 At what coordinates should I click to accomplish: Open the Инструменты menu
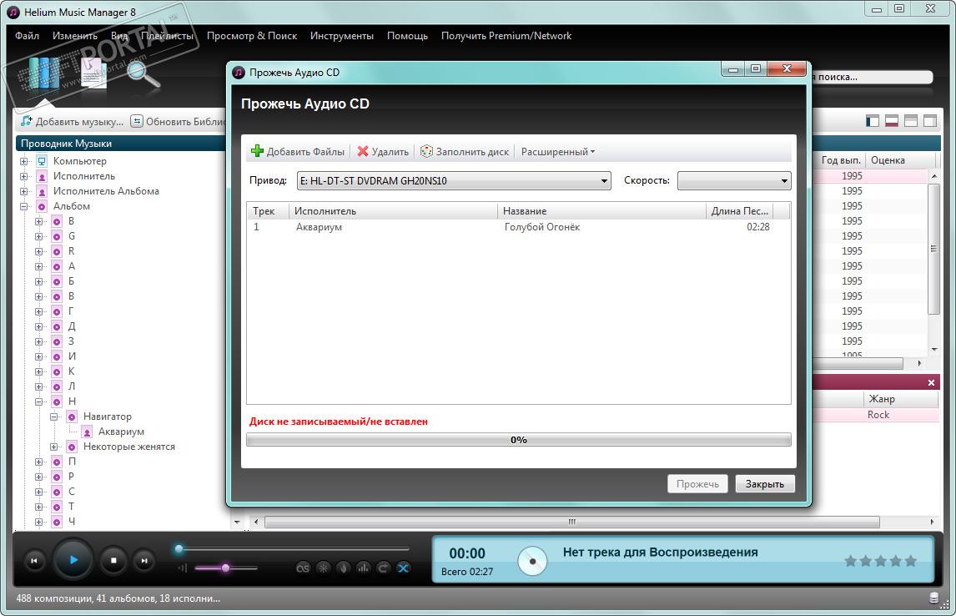point(342,36)
